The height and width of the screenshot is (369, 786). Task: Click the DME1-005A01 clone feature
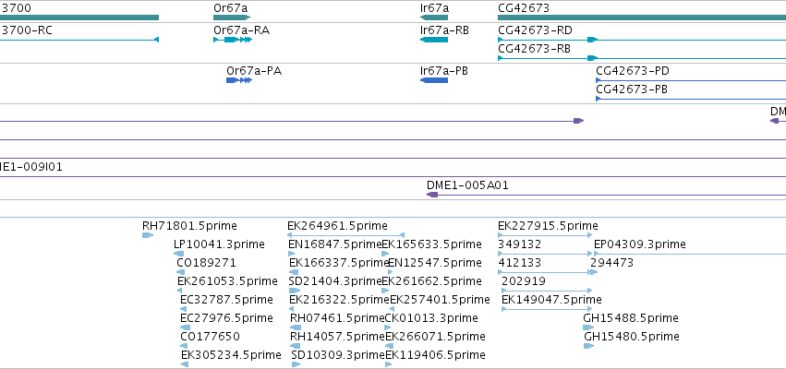pyautogui.click(x=606, y=195)
